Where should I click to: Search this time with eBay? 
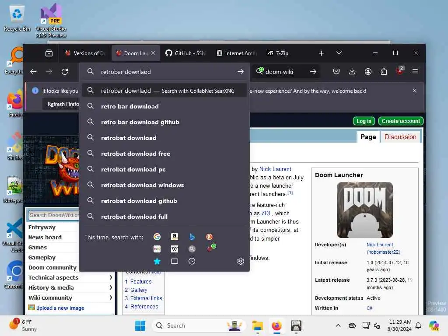(x=157, y=249)
